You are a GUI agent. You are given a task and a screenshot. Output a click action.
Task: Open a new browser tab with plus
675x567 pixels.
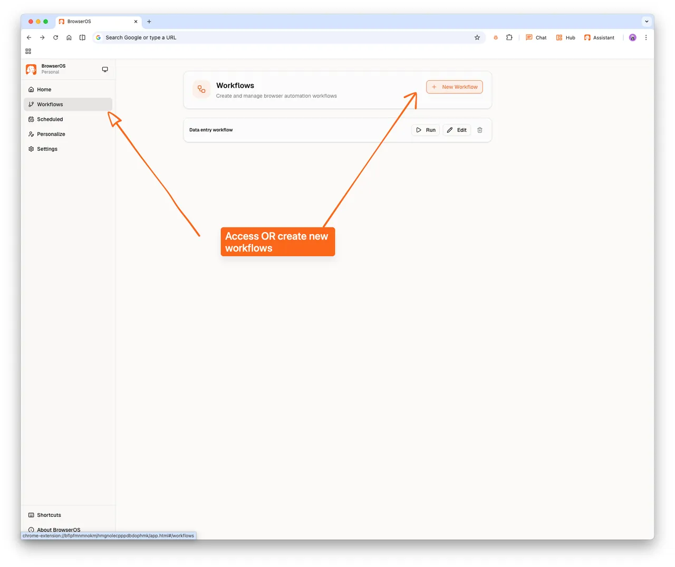[x=149, y=22]
